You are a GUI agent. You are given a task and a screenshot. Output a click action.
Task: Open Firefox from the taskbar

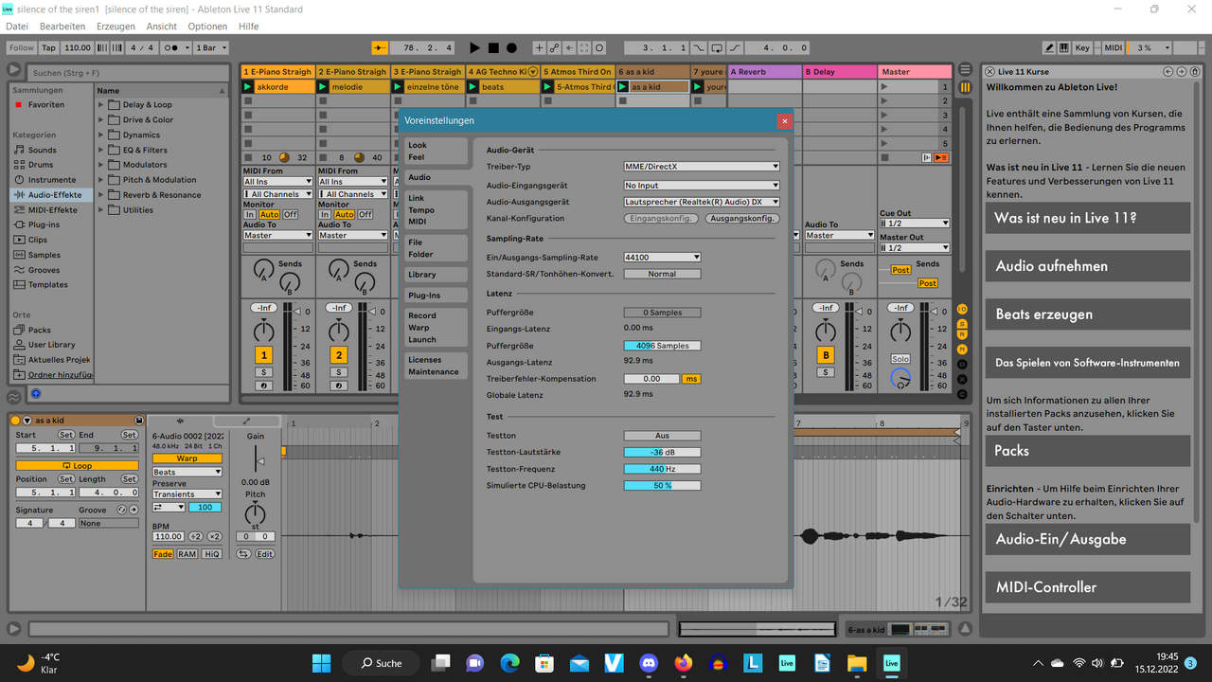(x=684, y=663)
